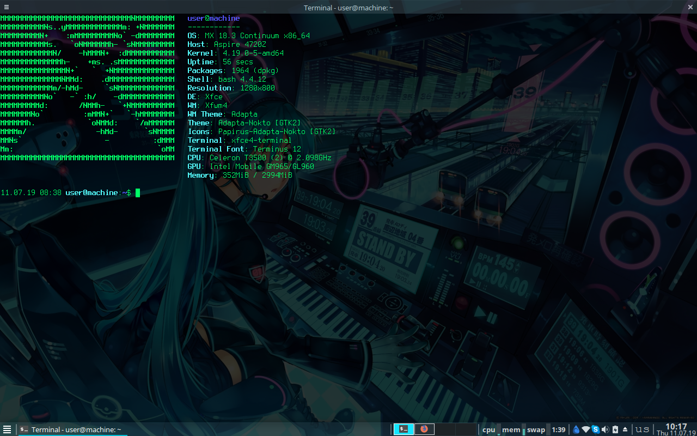This screenshot has height=436, width=697.
Task: Click the 'Memory: 352MiB / 2994MiB' line
Action: [x=240, y=175]
